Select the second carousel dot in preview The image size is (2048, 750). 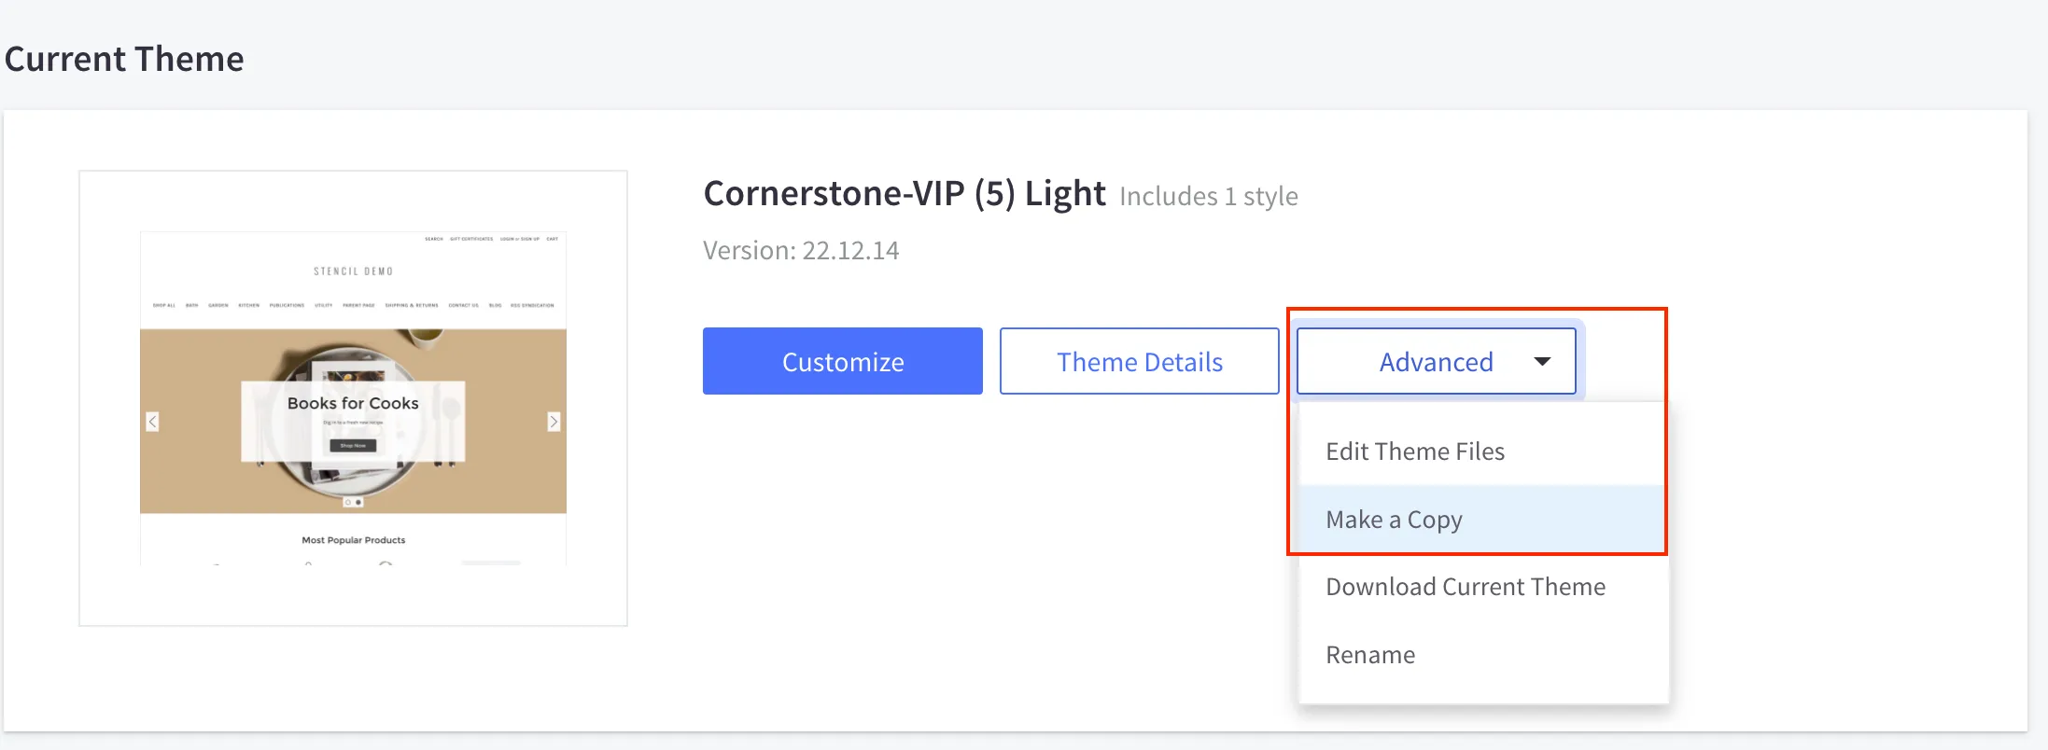tap(358, 502)
